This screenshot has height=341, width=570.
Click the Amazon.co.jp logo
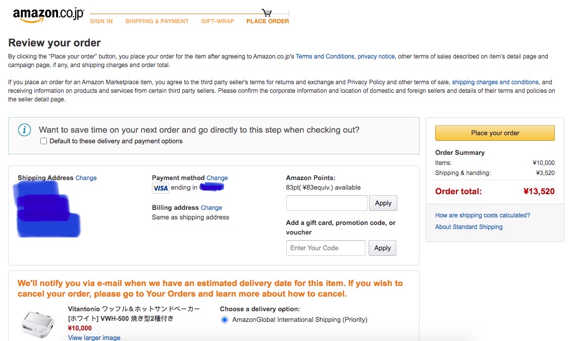(48, 15)
